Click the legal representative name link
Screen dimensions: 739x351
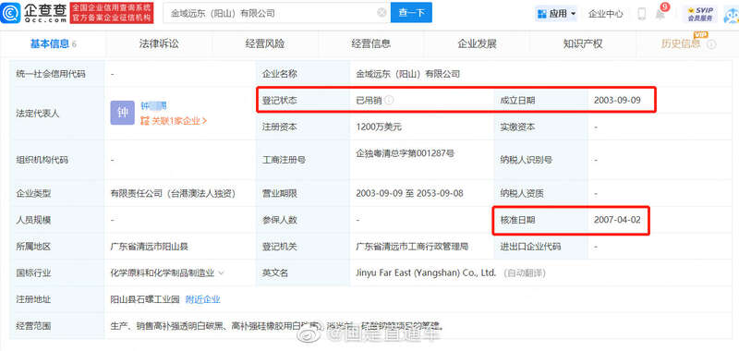(x=153, y=106)
